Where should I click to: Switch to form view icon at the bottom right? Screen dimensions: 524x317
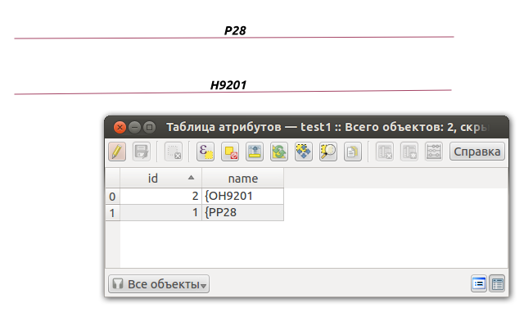478,284
